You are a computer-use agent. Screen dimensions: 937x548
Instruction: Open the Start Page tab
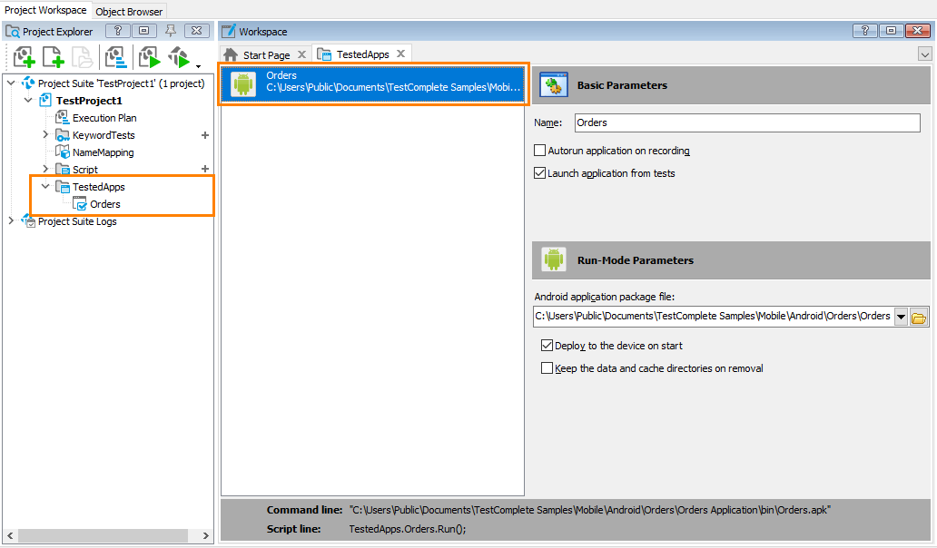click(268, 54)
